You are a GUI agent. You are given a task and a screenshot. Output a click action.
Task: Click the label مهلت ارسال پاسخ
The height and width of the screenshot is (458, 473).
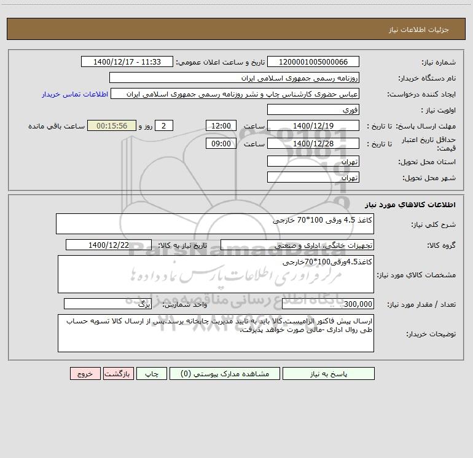[426, 126]
